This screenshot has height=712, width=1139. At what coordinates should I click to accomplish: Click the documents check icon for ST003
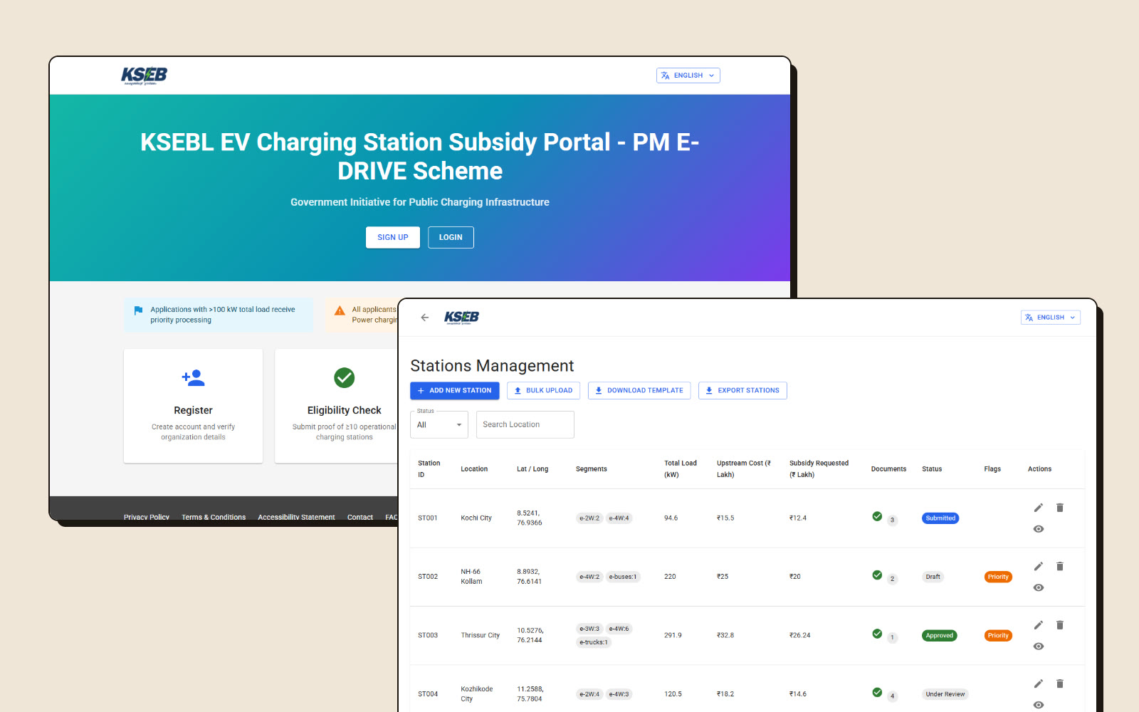(x=877, y=634)
